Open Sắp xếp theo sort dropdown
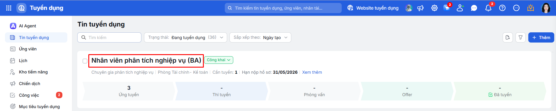 click(x=260, y=37)
